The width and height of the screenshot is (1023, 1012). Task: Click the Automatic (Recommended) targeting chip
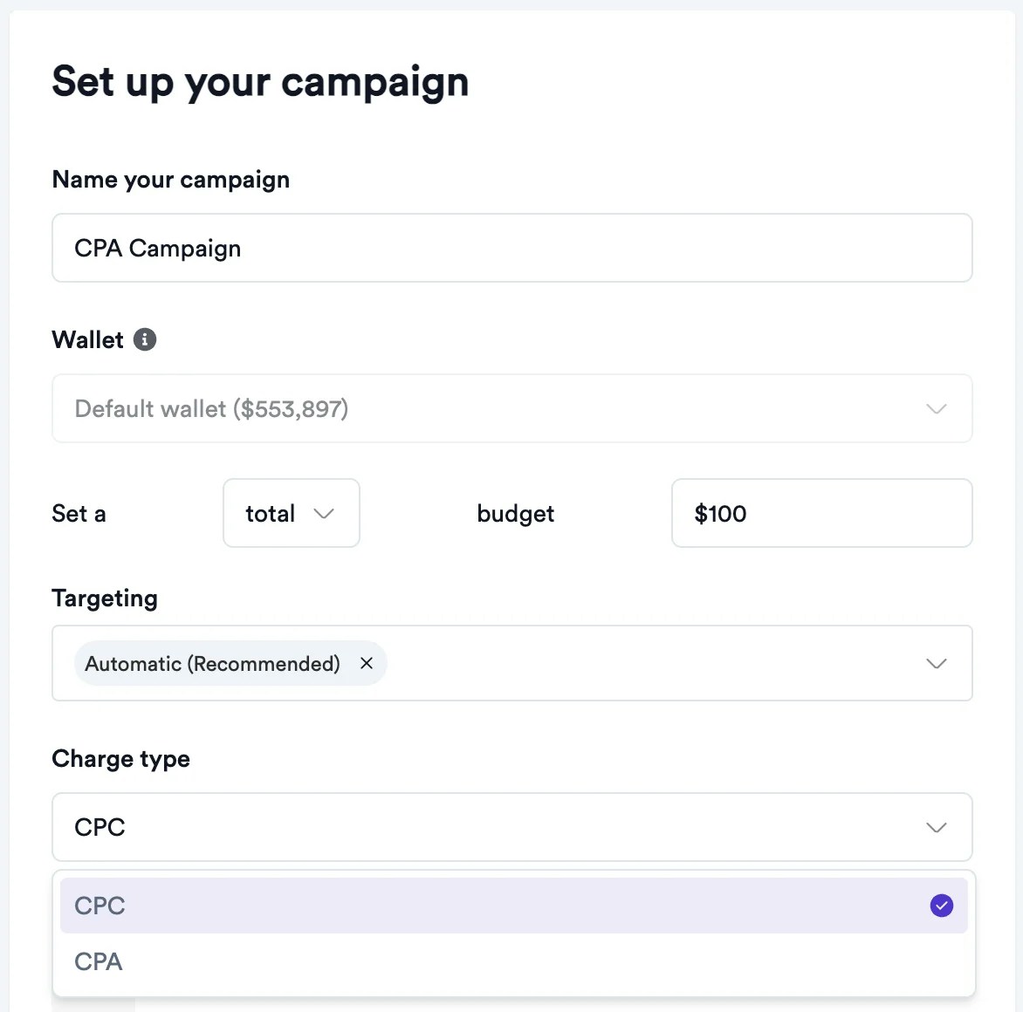212,664
